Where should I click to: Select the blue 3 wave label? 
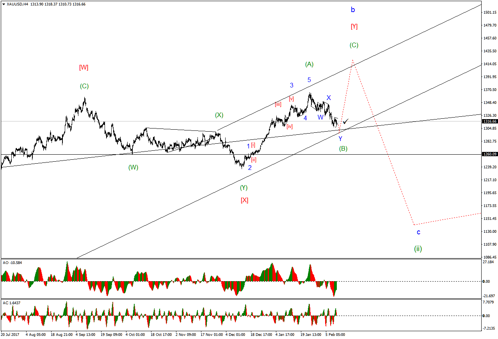tap(292, 85)
